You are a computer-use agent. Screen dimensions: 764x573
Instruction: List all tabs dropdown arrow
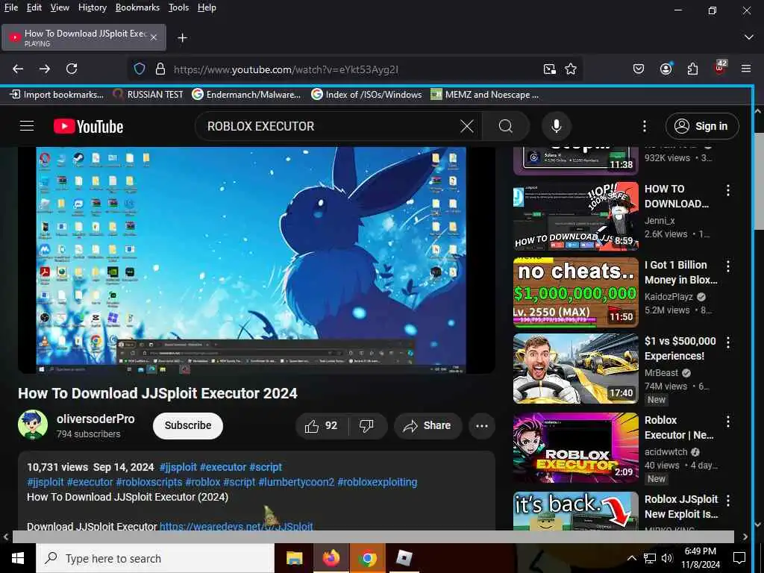coord(749,37)
